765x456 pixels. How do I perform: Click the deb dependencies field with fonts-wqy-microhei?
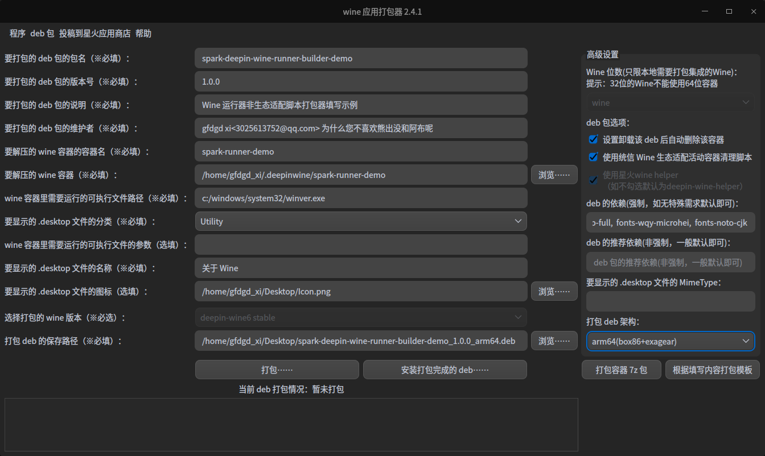click(671, 222)
